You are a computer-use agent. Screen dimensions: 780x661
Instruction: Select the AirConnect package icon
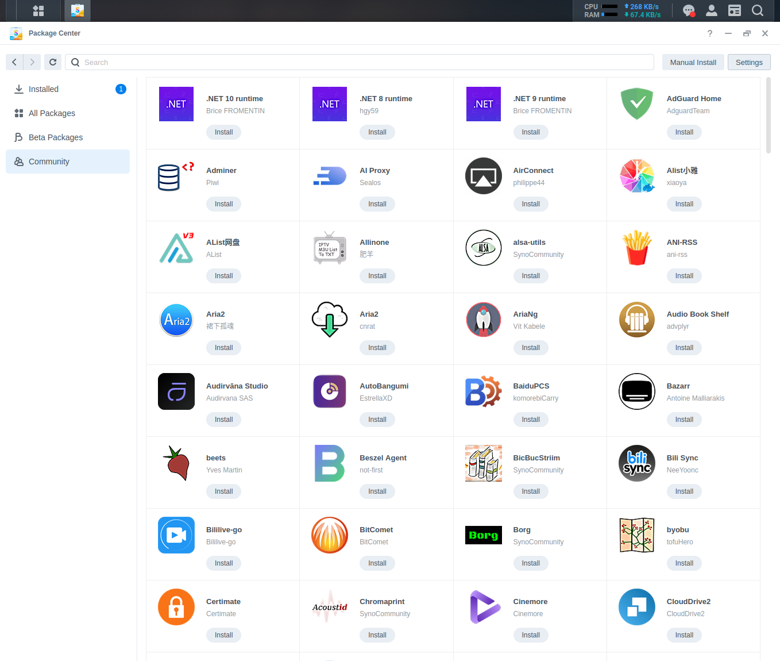[484, 176]
